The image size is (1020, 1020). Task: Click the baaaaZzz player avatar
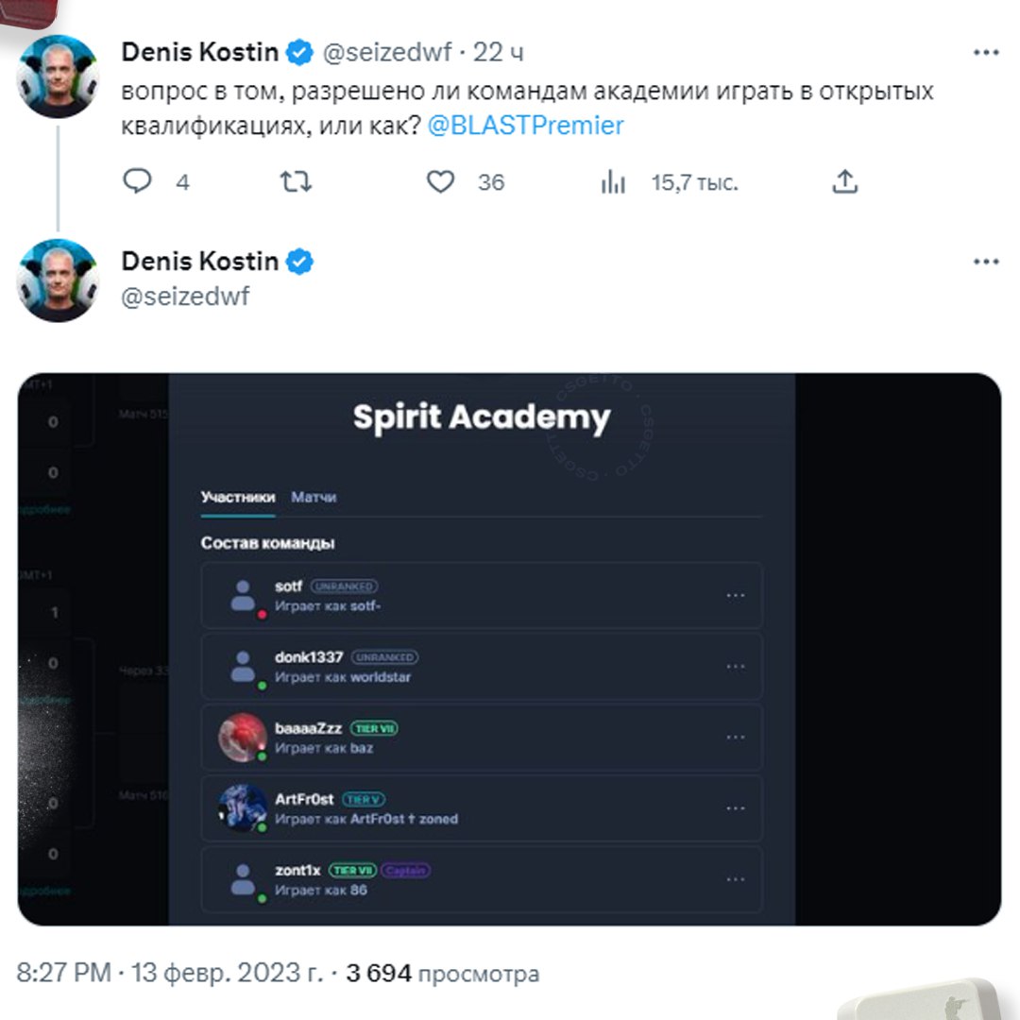[243, 737]
